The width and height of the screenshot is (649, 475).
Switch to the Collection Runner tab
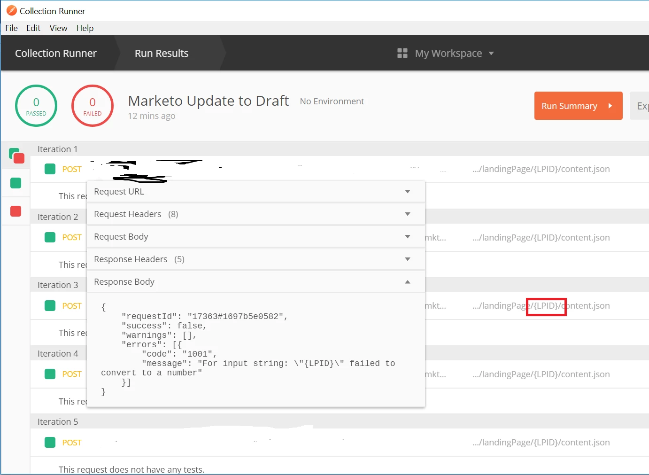[56, 53]
